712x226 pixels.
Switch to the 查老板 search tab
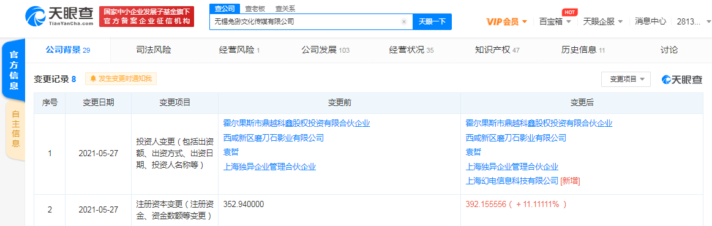[x=255, y=9]
